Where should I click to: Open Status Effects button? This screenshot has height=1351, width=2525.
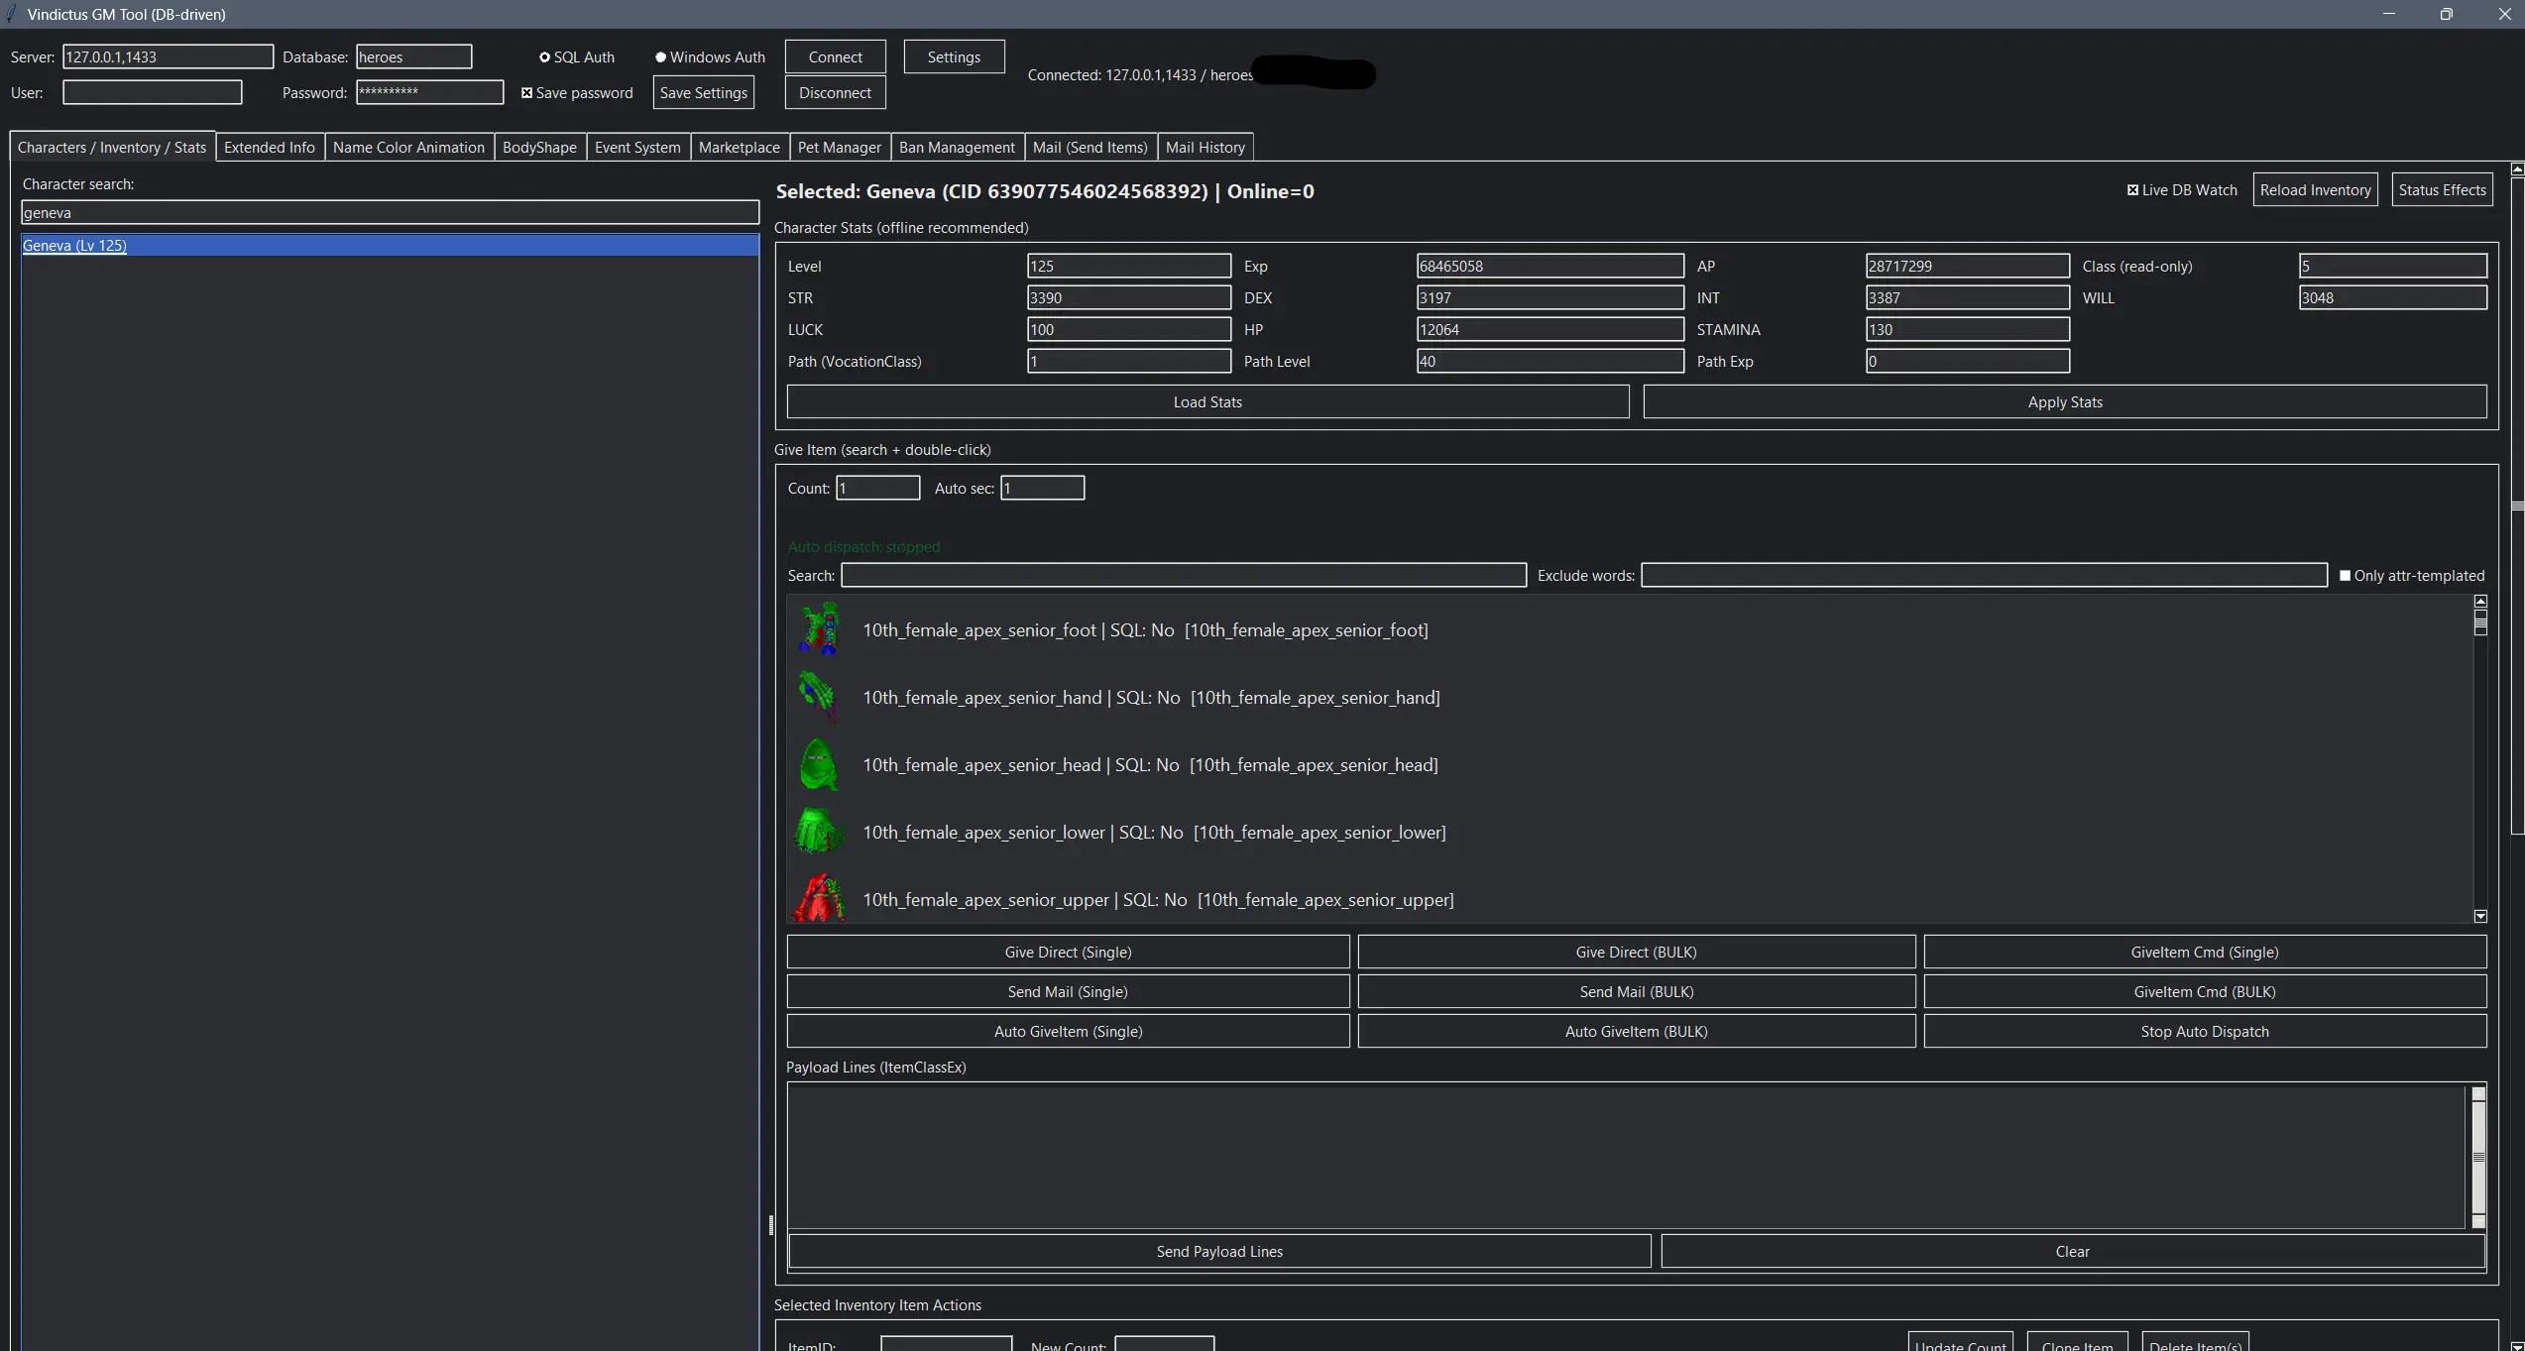pyautogui.click(x=2442, y=190)
